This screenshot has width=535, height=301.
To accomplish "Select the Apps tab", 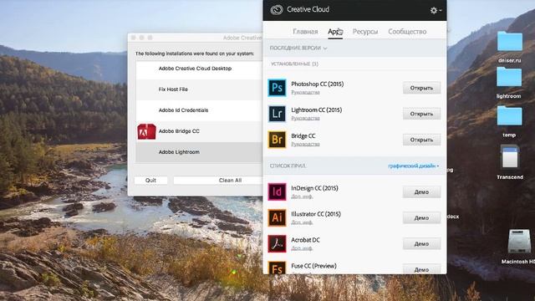I will point(335,32).
